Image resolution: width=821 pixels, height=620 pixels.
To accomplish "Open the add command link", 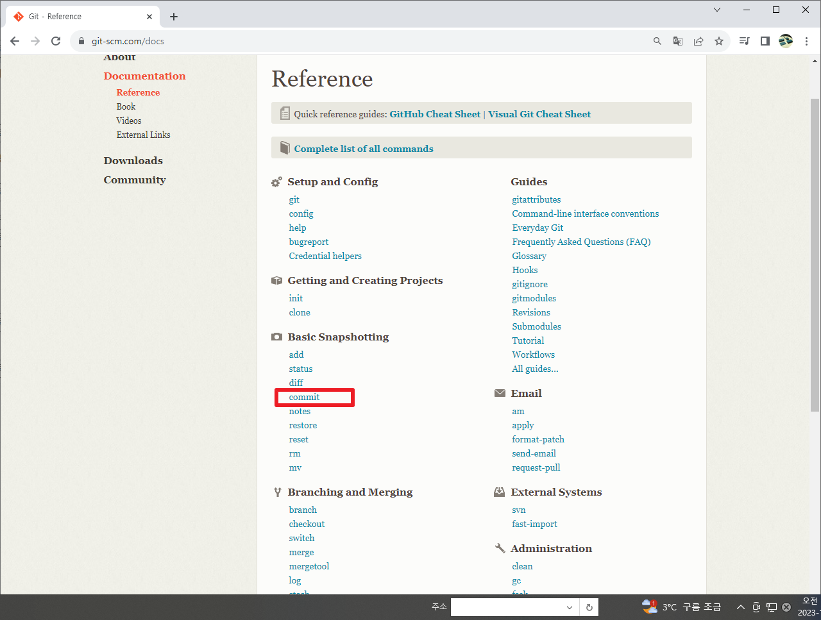I will (296, 355).
